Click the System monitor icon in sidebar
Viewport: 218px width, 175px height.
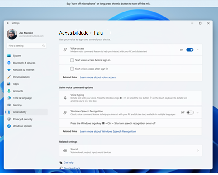point(9,56)
